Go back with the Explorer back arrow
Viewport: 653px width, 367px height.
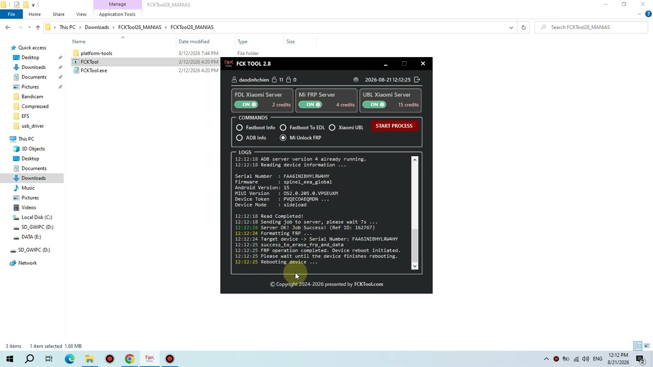pyautogui.click(x=8, y=27)
